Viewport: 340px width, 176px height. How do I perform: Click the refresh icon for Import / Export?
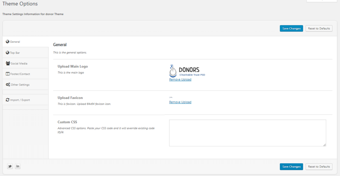(8, 100)
